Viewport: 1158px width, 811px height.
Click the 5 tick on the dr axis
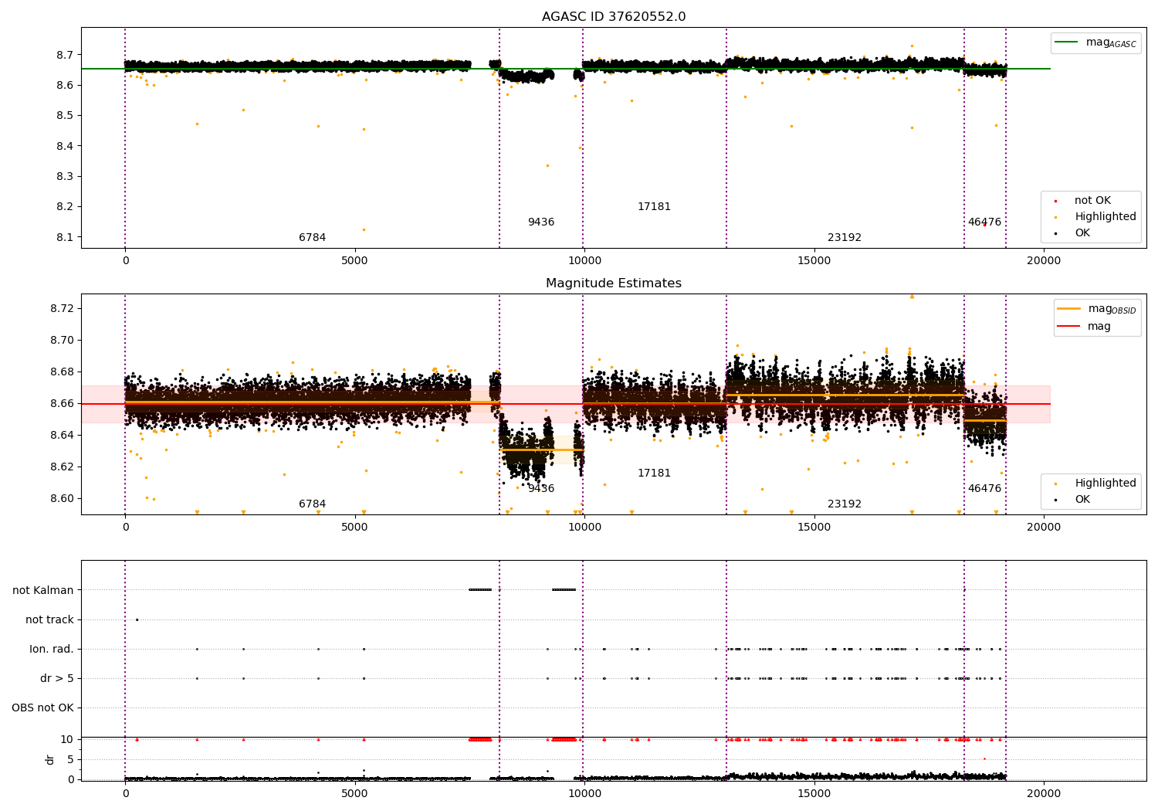(x=70, y=759)
